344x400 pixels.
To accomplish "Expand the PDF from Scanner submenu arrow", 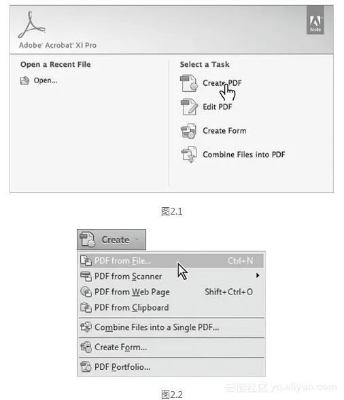I will click(x=258, y=275).
